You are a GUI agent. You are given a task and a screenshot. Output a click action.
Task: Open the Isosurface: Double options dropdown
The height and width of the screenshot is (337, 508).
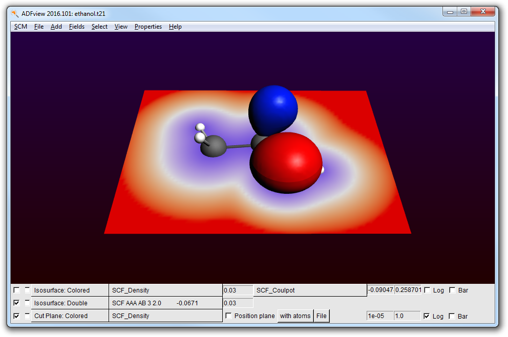point(70,303)
